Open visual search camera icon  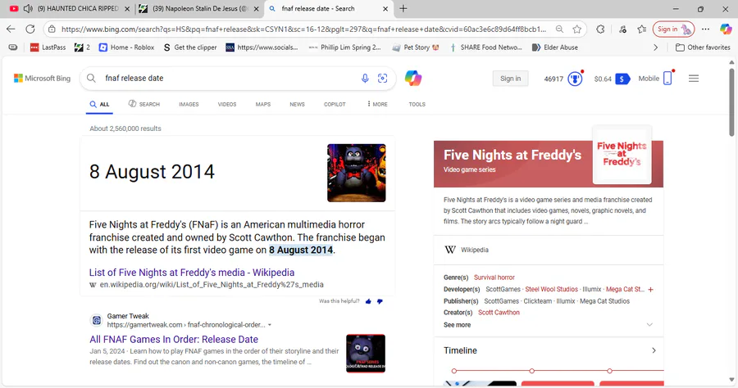click(x=383, y=79)
